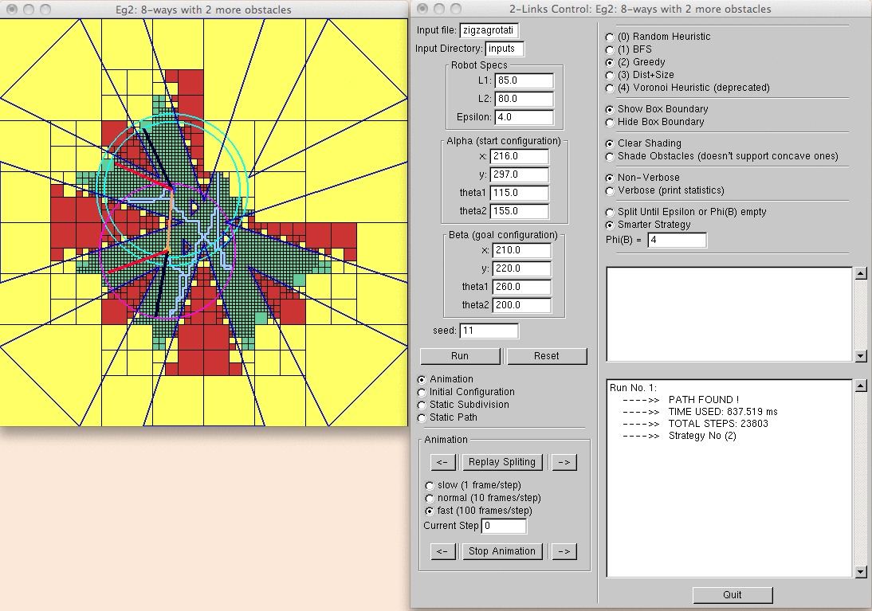Stop the animation playback
The width and height of the screenshot is (872, 611).
coord(502,551)
